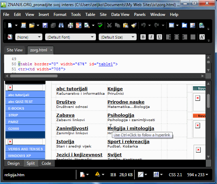Screen dimensions: 217x184
Task: Open the (None) style dropdown
Action: click(29, 37)
